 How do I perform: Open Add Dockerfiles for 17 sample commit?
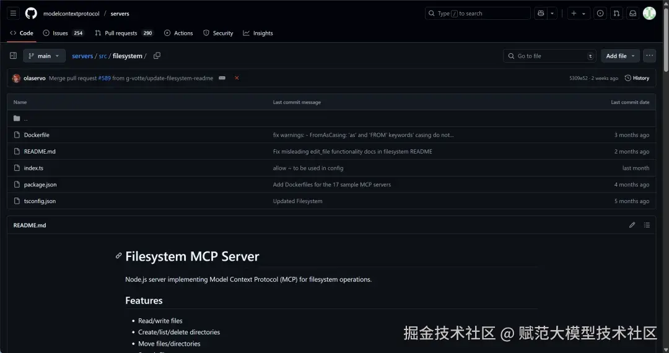coord(332,185)
